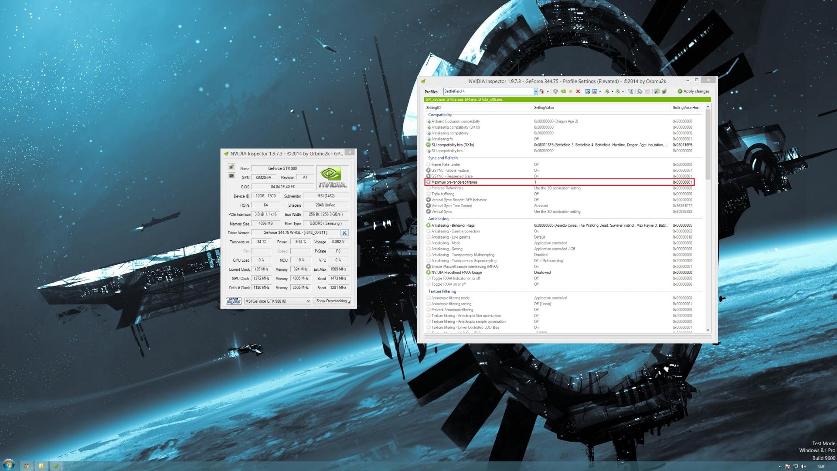This screenshot has width=837, height=471.
Task: Restore profile to NVIDIA defaults (green logo icon)
Action: [563, 91]
